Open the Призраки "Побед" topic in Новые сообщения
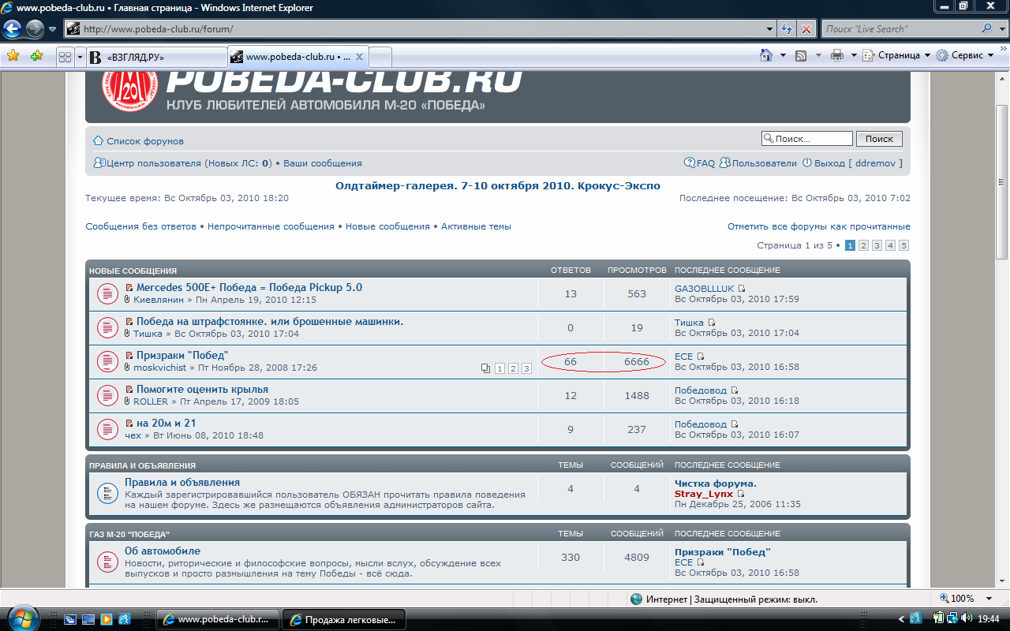This screenshot has width=1010, height=631. pos(182,355)
